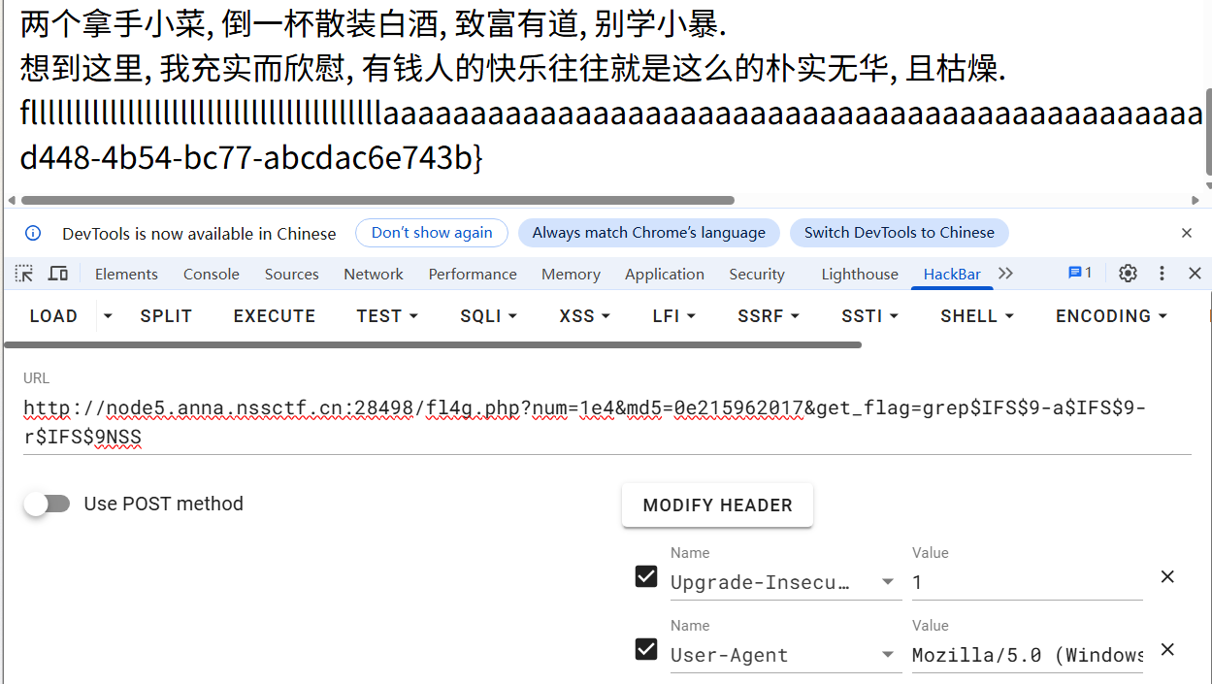Screen dimensions: 1212x684
Task: Open the Performance tab
Action: click(473, 274)
